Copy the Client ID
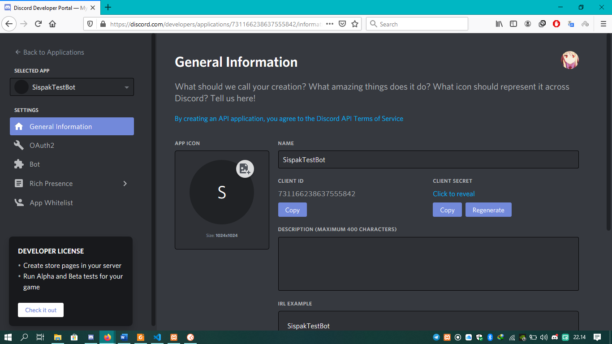 292,210
